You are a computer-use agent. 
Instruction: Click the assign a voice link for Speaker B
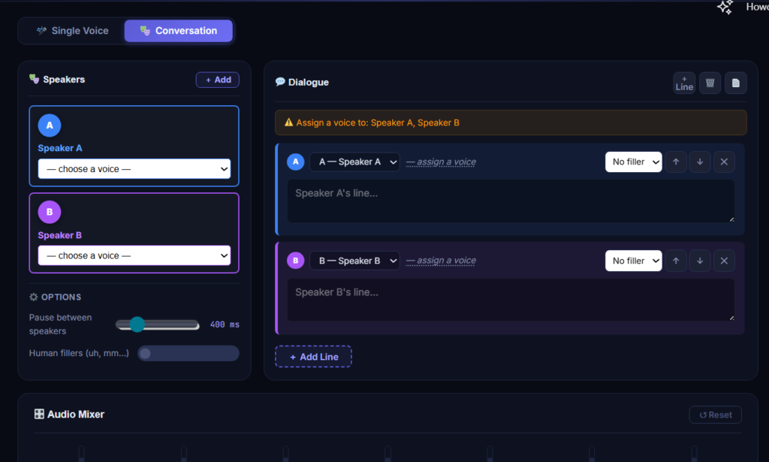click(x=441, y=261)
